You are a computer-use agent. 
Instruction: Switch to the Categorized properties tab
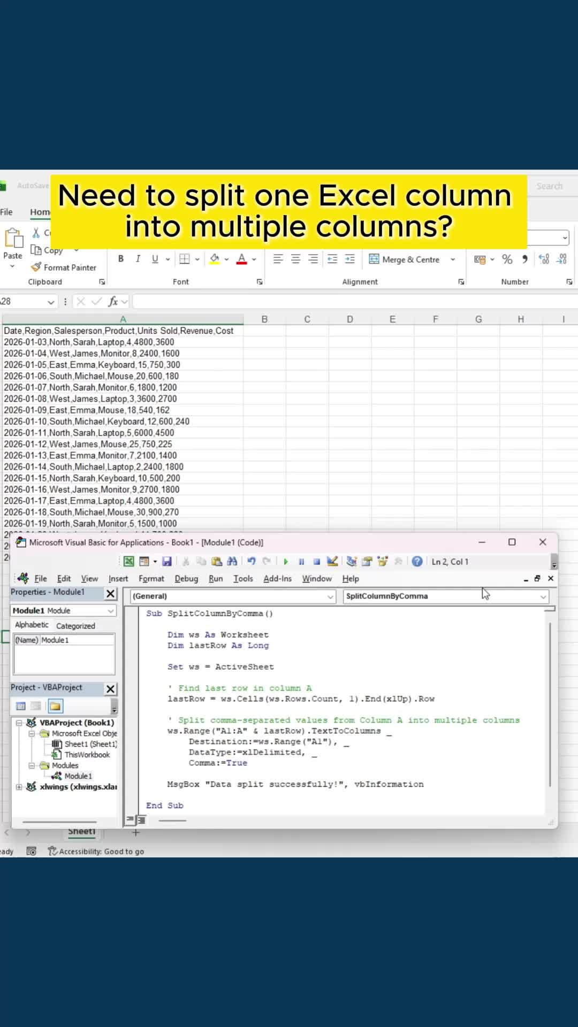click(x=75, y=626)
